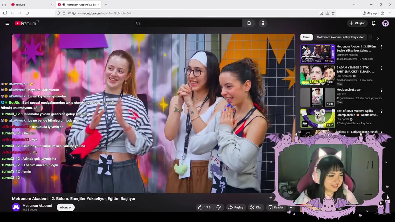Select the Metronom Akademi 2. Bölüm tab
This screenshot has height=222, width=395.
(79, 5)
